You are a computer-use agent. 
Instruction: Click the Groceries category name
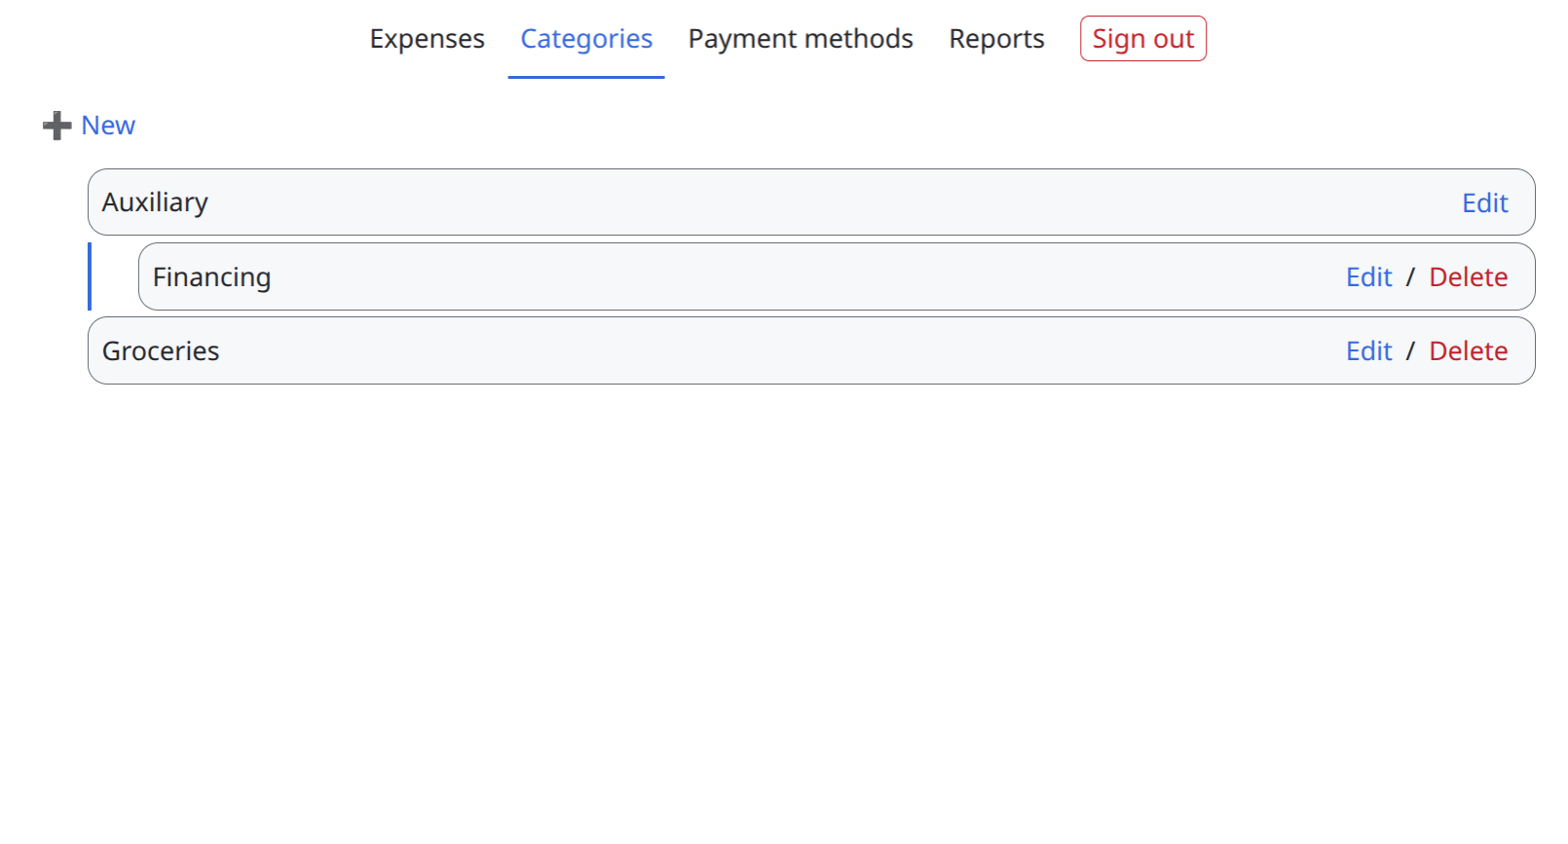161,351
